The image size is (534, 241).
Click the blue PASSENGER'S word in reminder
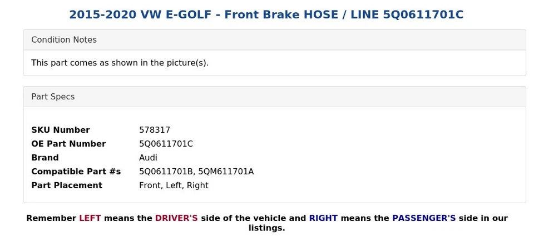point(424,218)
